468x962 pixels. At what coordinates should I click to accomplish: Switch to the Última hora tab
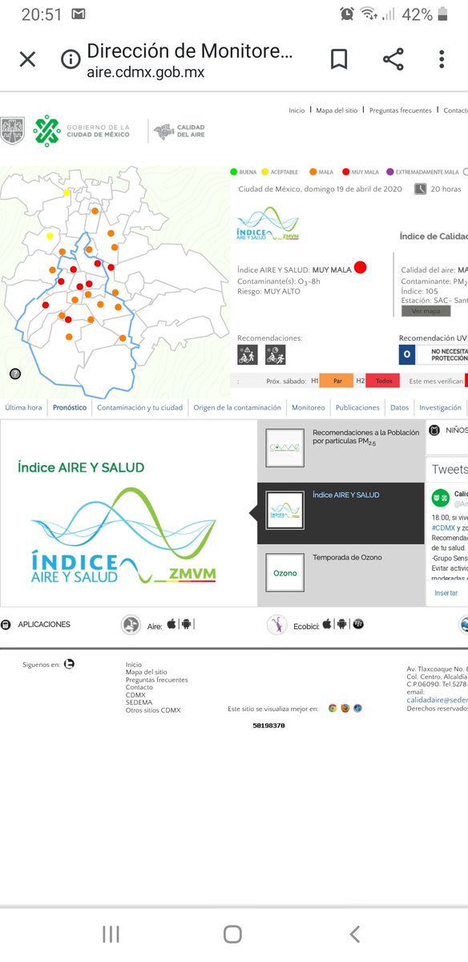(x=23, y=408)
